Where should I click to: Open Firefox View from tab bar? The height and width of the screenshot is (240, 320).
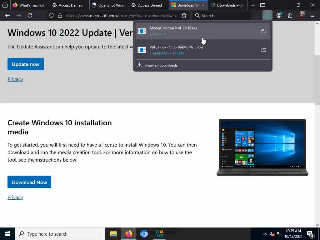click(x=5, y=5)
